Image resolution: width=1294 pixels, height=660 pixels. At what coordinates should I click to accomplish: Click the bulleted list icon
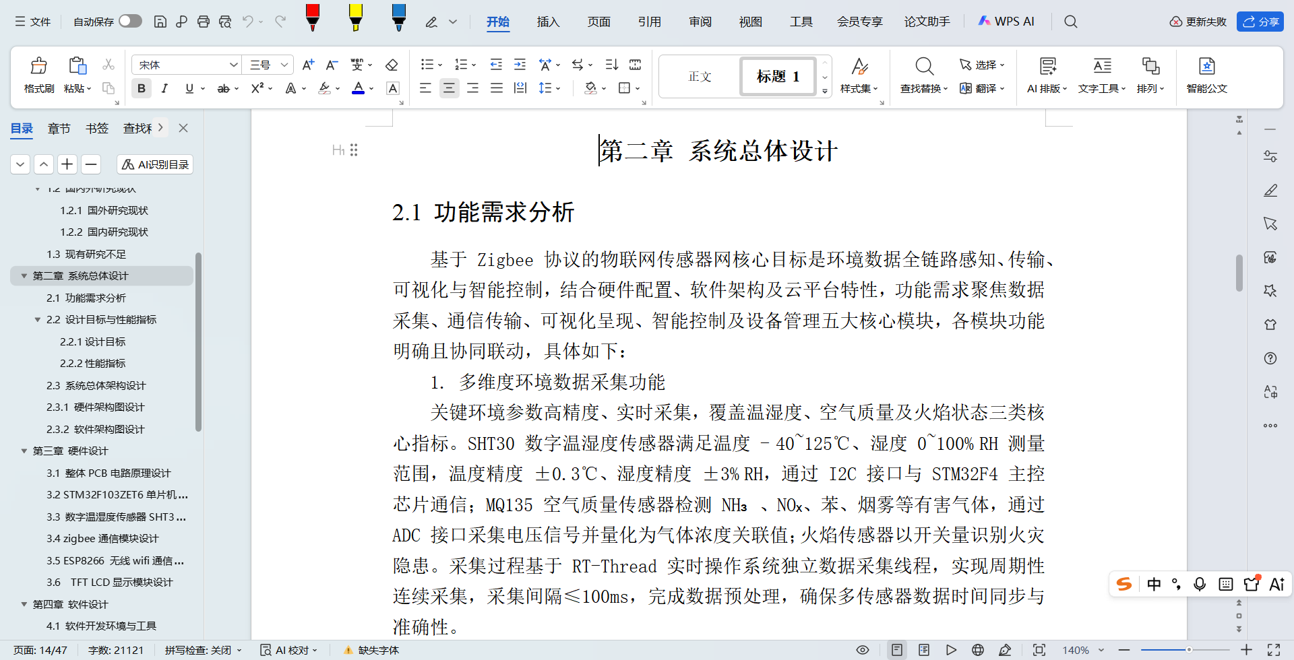pyautogui.click(x=427, y=65)
